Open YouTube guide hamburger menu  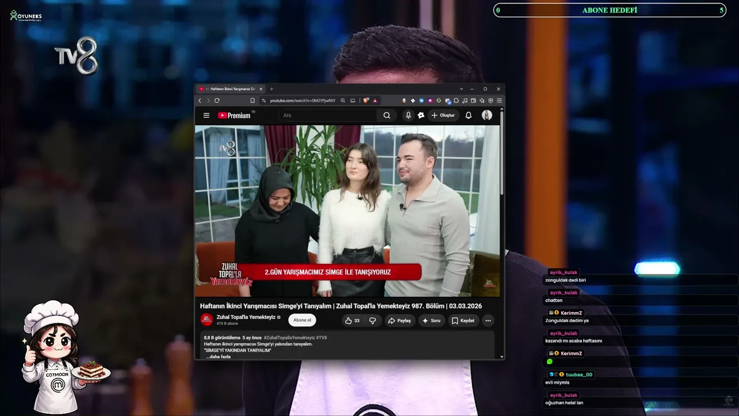click(x=206, y=116)
